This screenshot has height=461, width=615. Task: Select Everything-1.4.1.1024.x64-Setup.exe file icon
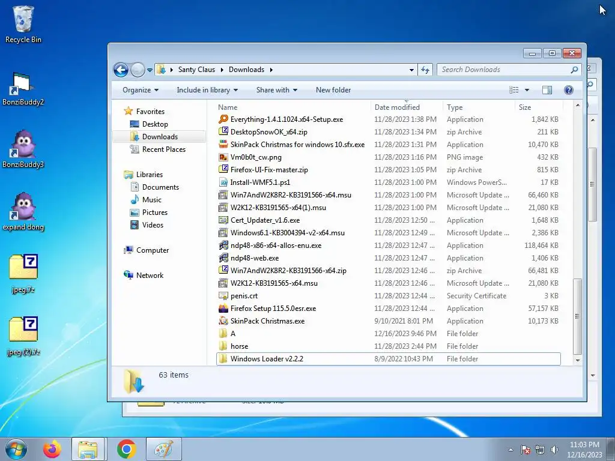[x=223, y=119]
